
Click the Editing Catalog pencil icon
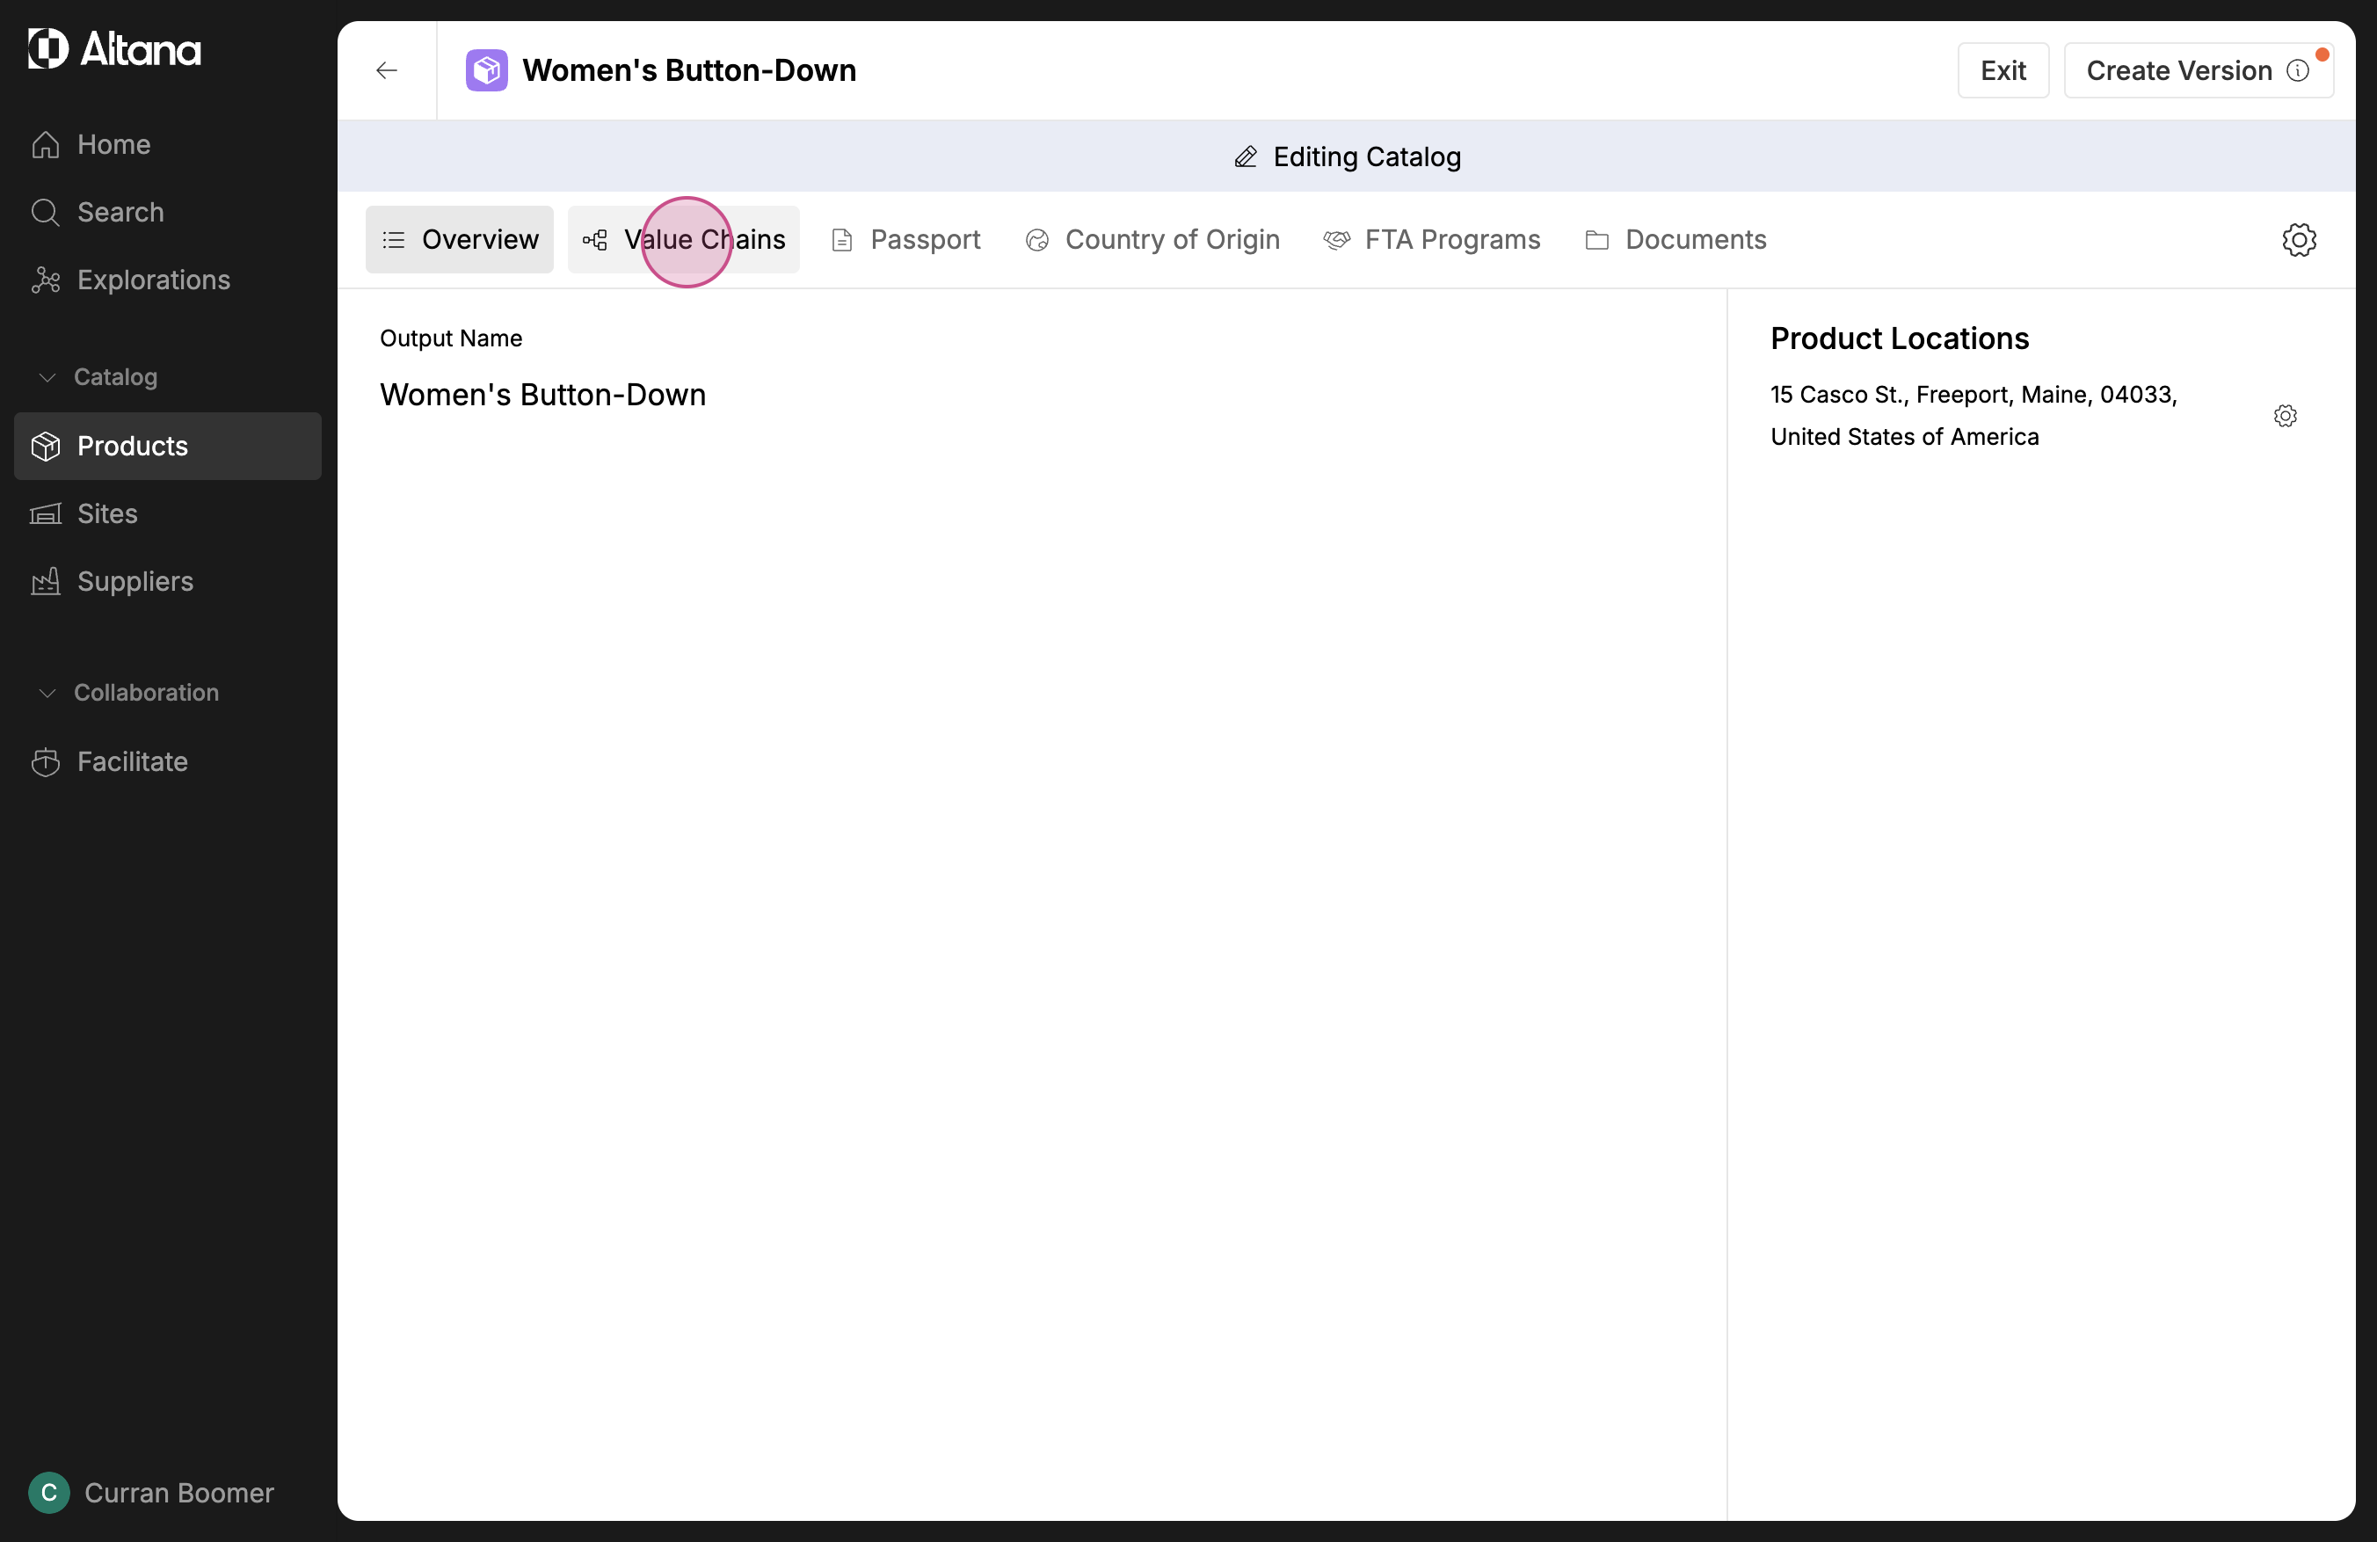[x=1246, y=156]
